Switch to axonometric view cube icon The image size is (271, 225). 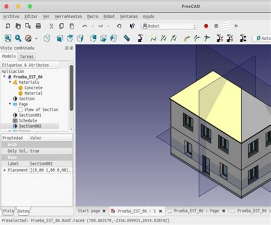tap(47, 38)
